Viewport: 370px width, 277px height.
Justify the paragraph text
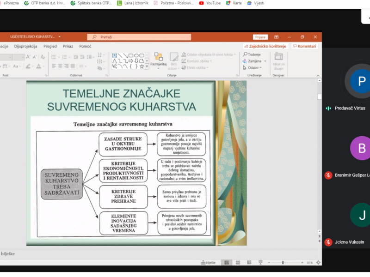73,66
